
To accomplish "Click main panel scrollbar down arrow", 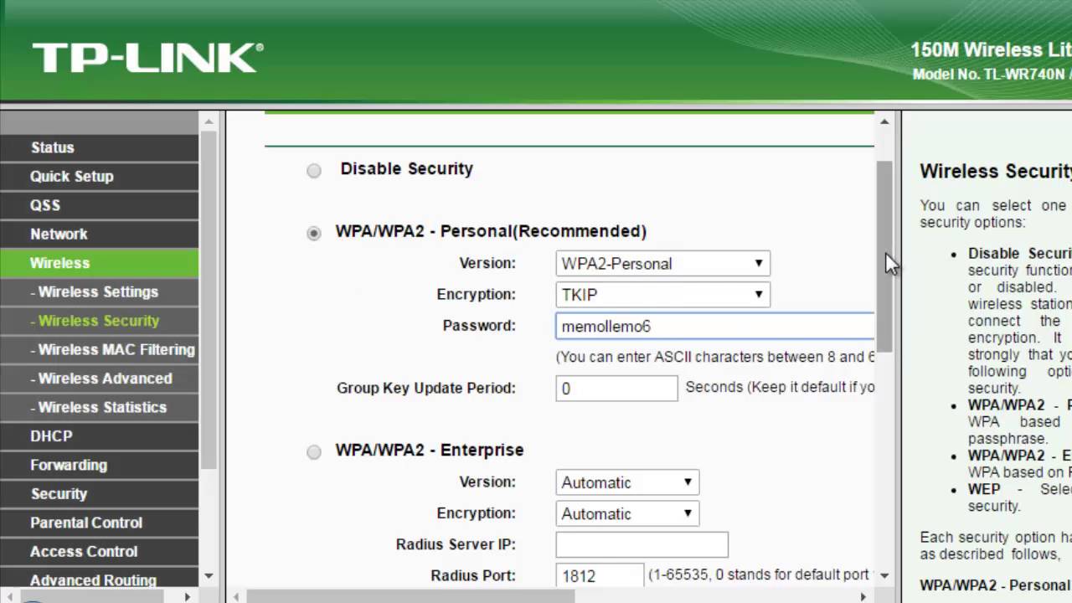I will pyautogui.click(x=884, y=576).
